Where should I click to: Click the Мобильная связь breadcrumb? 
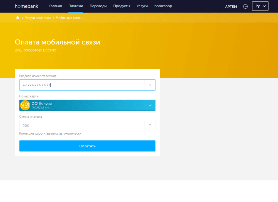click(68, 18)
